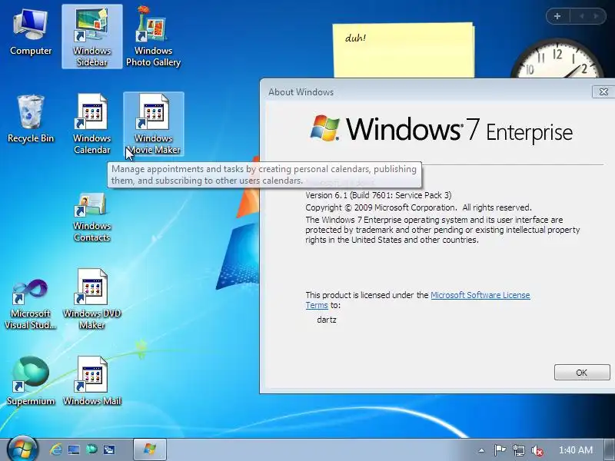The width and height of the screenshot is (615, 461).
Task: Select the Windows Movie Maker shortcut
Action: (x=153, y=124)
